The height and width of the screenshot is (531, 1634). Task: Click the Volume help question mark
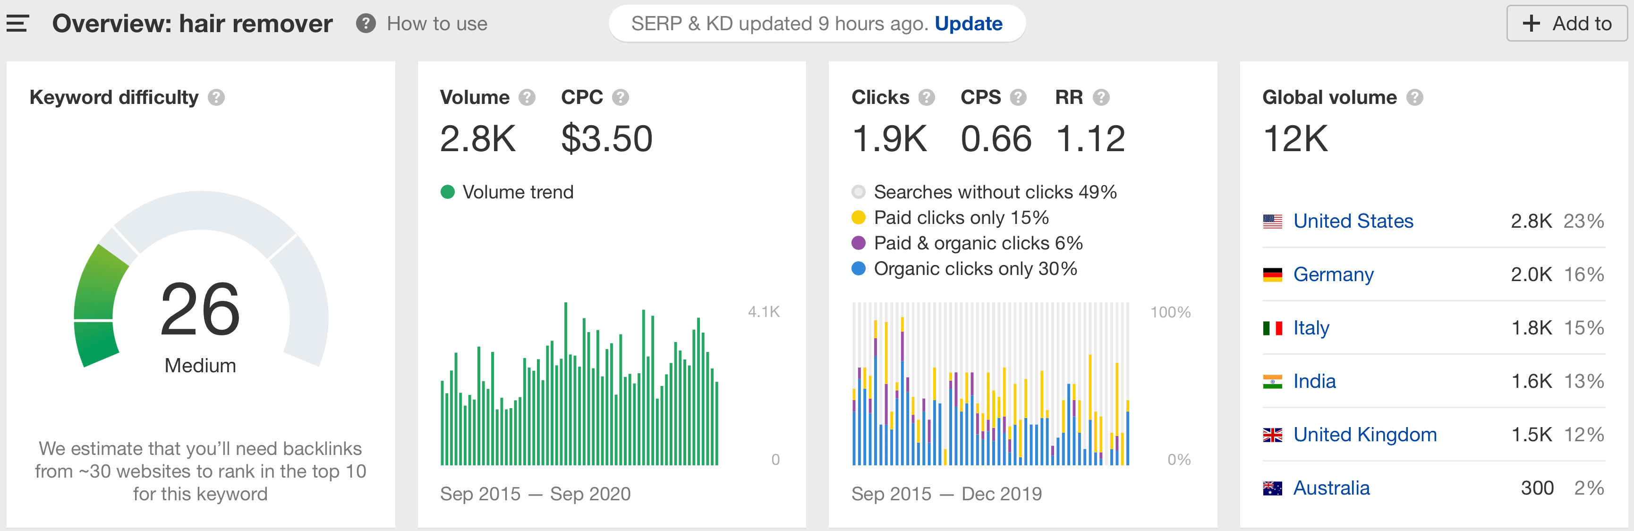point(527,97)
